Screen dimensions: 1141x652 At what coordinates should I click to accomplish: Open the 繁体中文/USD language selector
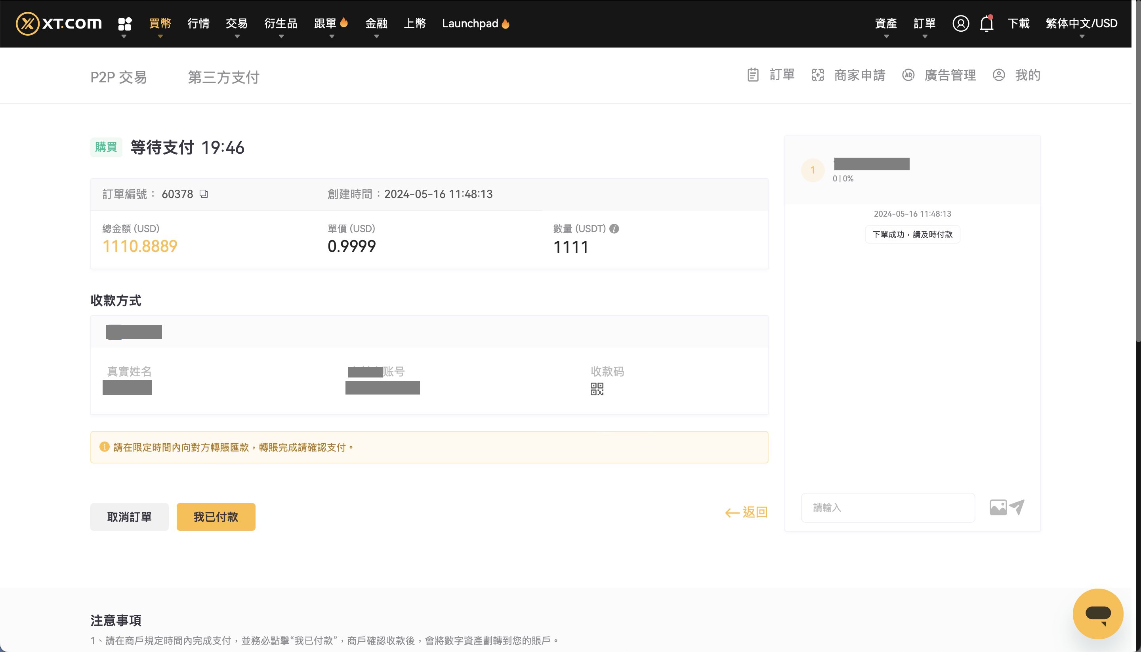[x=1082, y=23]
